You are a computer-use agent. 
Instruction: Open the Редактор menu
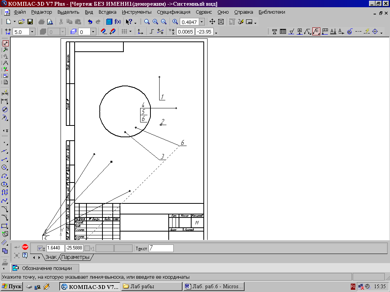pos(42,12)
